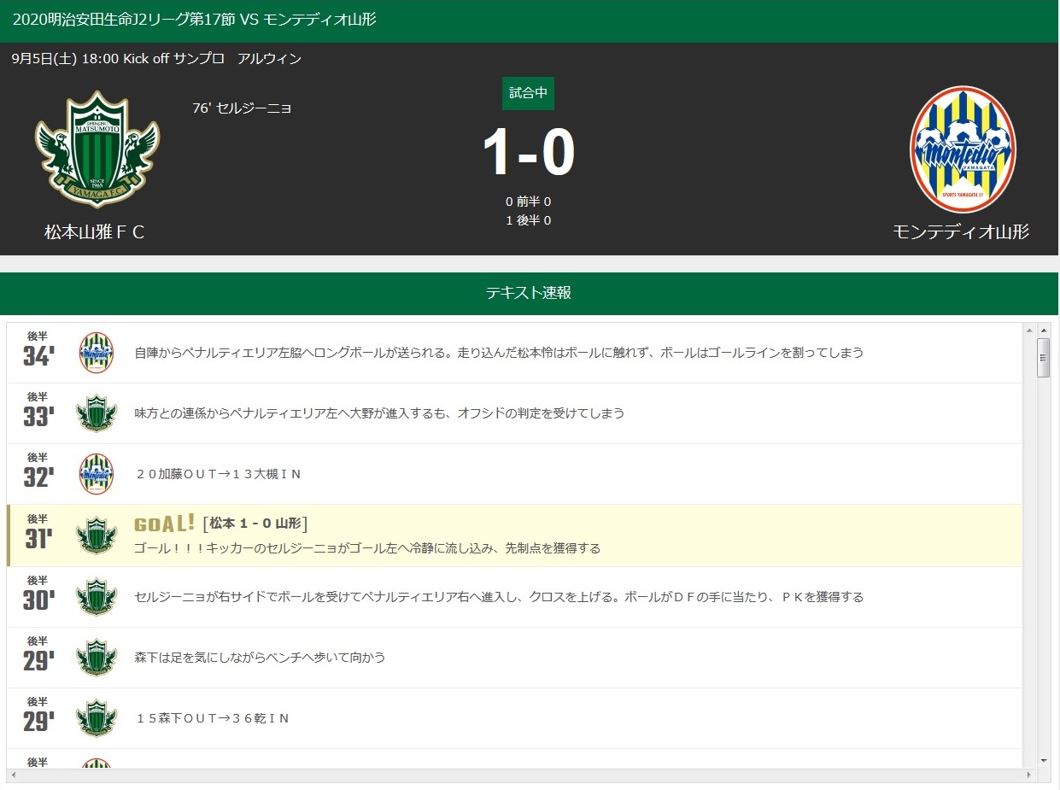Click the 試合中 match status badge
The height and width of the screenshot is (790, 1060).
(528, 93)
